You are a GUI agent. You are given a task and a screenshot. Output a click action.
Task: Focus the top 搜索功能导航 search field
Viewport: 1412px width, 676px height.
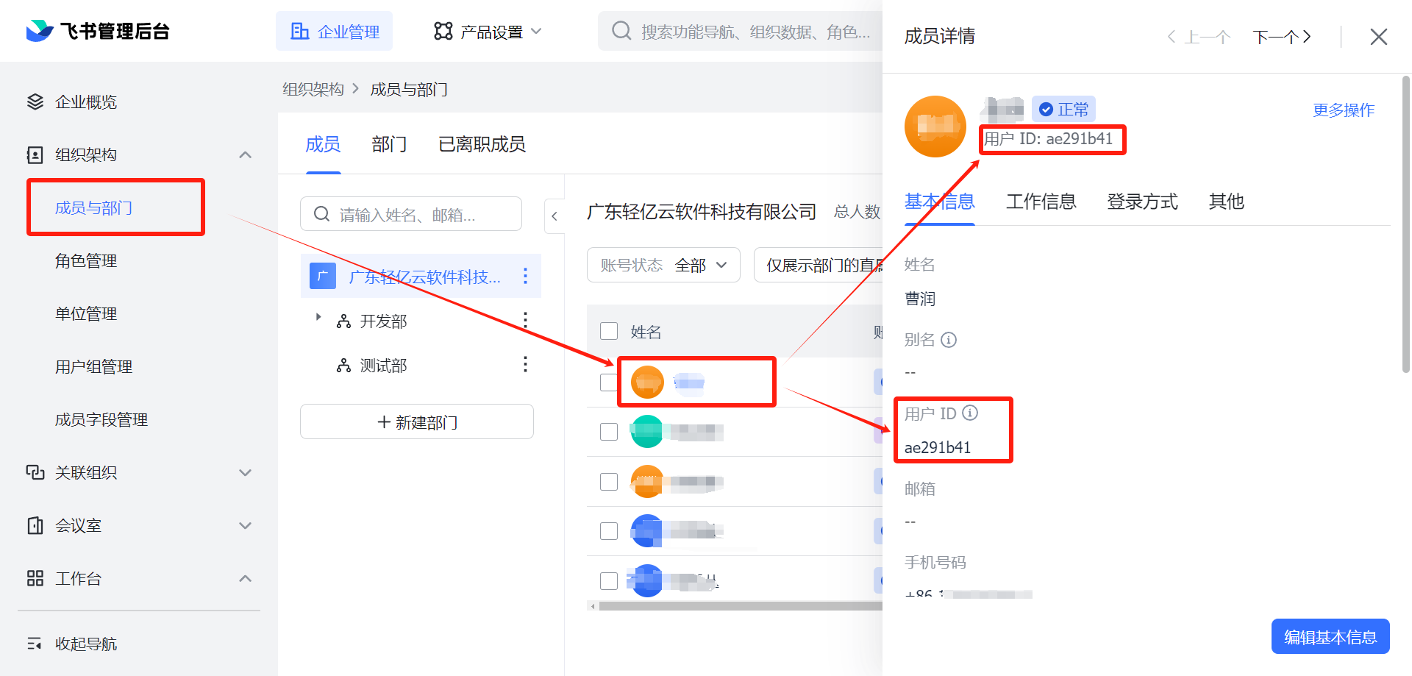point(741,31)
